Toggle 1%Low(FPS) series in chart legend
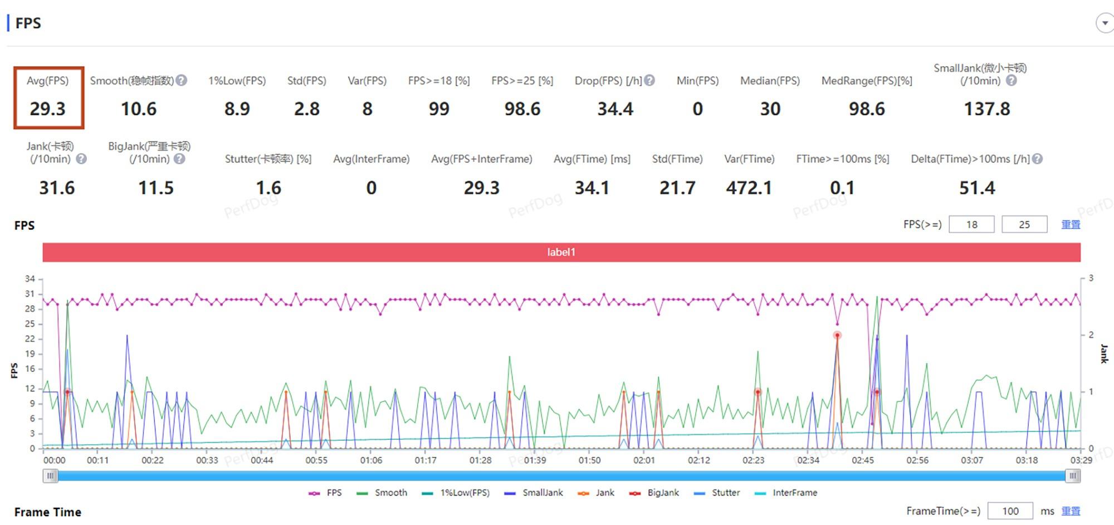Image resolution: width=1114 pixels, height=525 pixels. coord(456,493)
